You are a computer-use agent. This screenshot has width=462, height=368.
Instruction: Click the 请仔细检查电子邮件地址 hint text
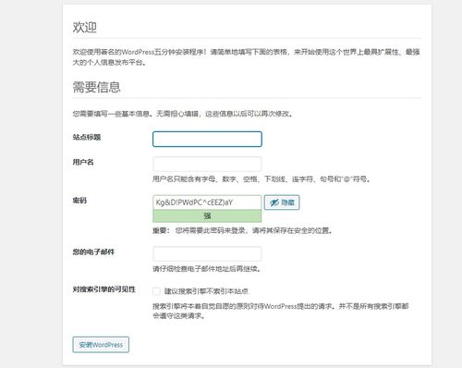click(x=207, y=269)
